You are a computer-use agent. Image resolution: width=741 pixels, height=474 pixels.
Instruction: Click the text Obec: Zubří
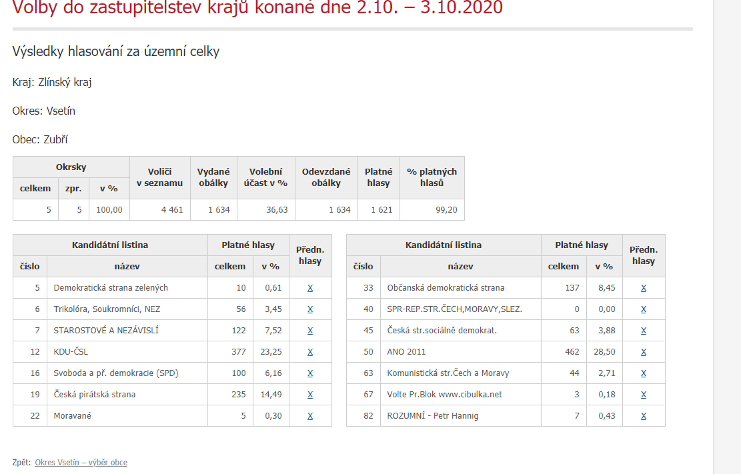pyautogui.click(x=40, y=139)
